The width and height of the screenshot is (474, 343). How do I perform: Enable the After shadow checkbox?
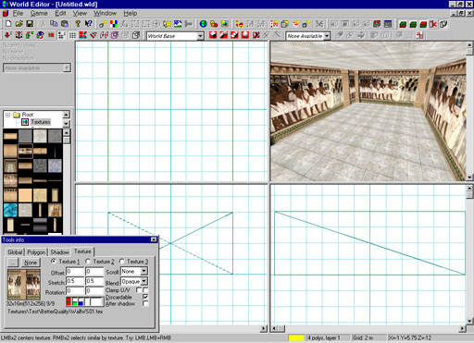click(145, 303)
